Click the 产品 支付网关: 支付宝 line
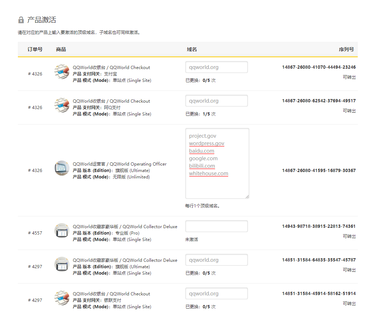376x324 pixels. coord(95,74)
